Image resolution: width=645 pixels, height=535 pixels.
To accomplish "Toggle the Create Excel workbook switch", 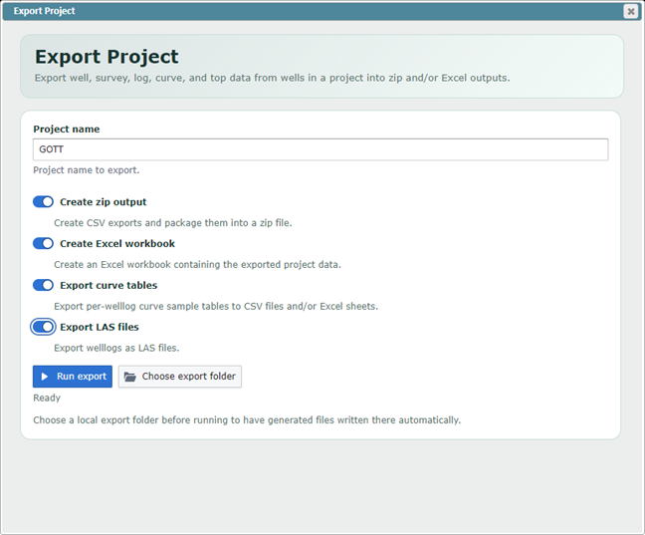I will [43, 243].
